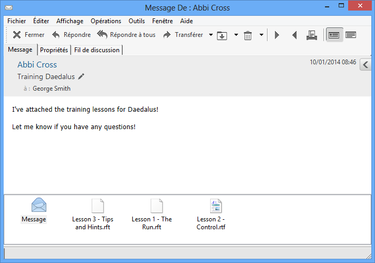
Task: Open the Opérations menu
Action: (106, 21)
